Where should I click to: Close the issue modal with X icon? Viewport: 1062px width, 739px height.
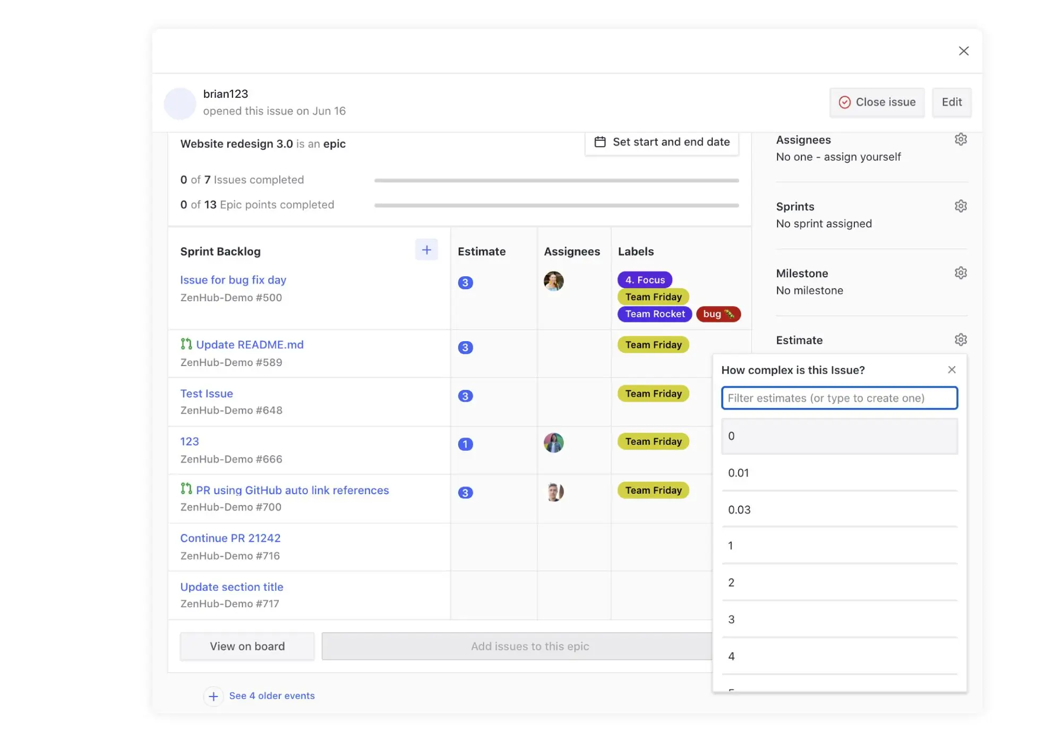(x=963, y=51)
